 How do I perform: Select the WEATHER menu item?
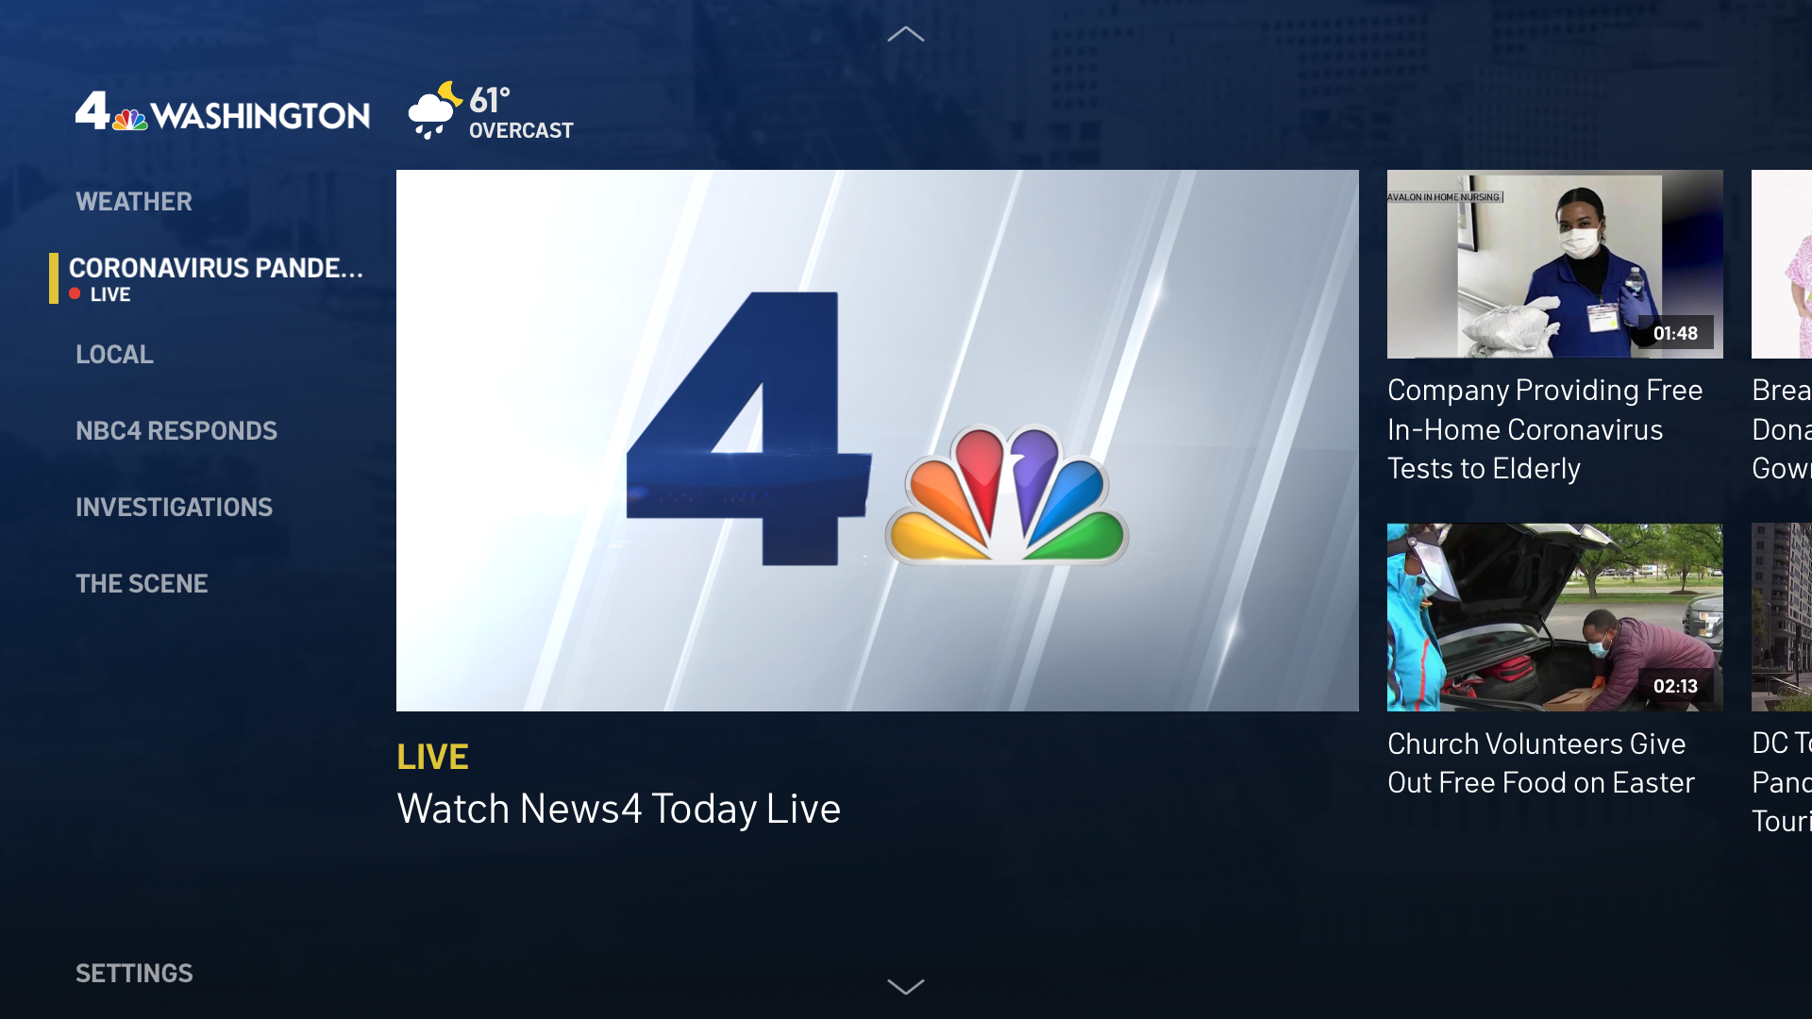tap(134, 200)
